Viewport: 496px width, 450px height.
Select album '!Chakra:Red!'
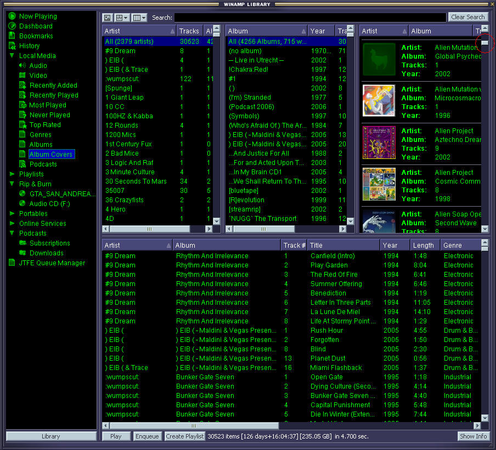point(287,69)
